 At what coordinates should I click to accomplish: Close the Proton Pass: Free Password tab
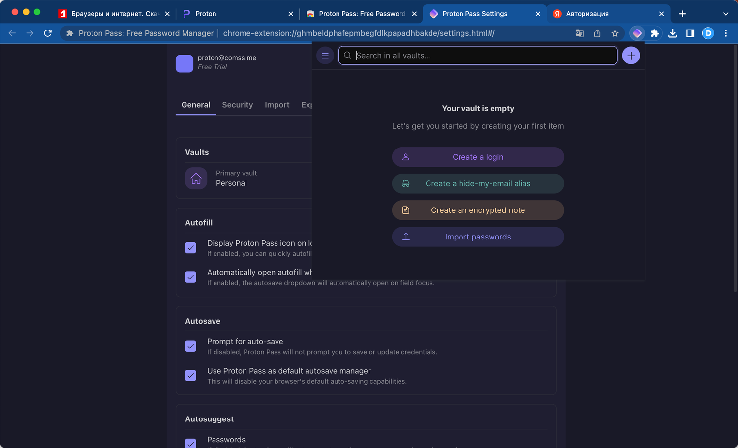coord(414,14)
